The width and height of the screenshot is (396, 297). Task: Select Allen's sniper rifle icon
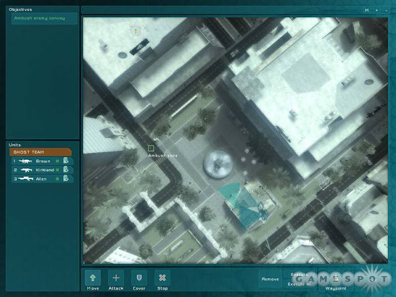click(x=25, y=179)
